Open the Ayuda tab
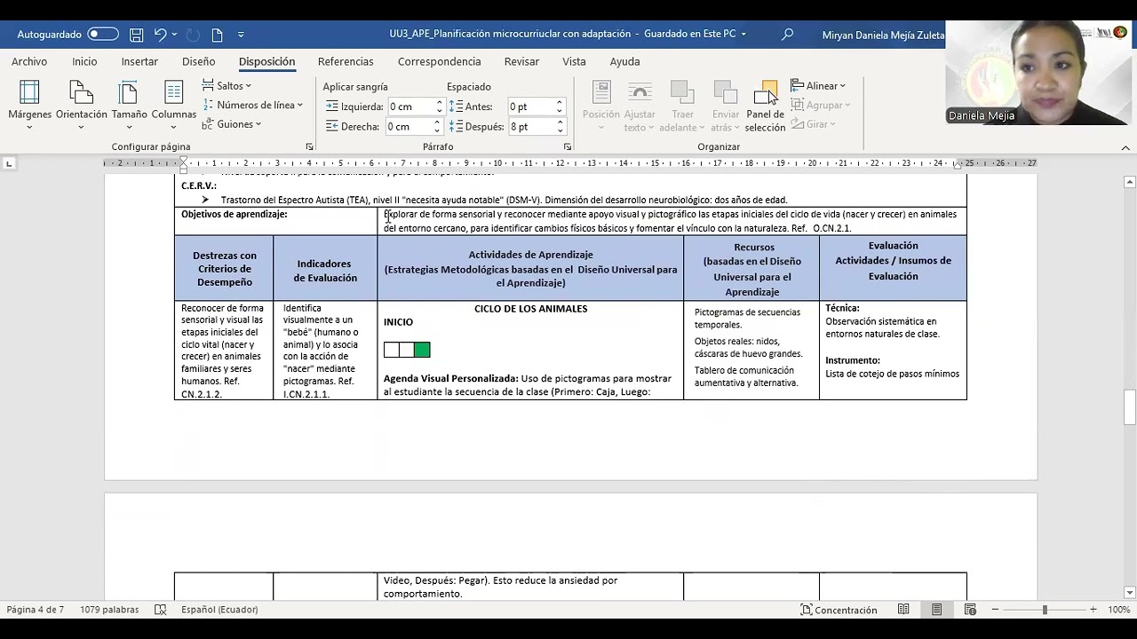Image resolution: width=1137 pixels, height=639 pixels. (x=624, y=61)
